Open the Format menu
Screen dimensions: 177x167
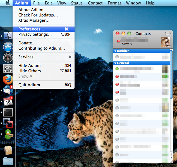[x=114, y=3]
